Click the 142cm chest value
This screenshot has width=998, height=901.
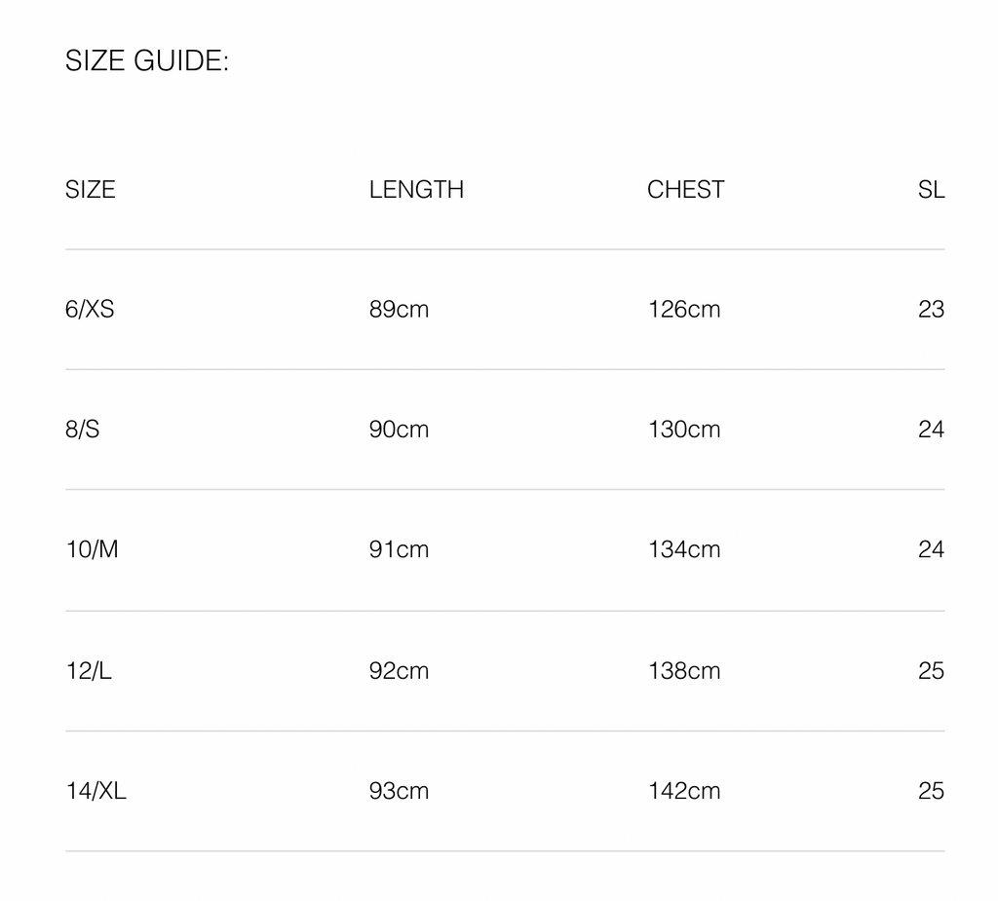pos(684,791)
